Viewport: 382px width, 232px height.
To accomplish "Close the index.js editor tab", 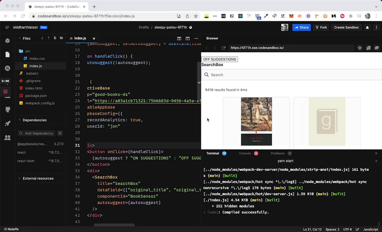I will [x=94, y=38].
